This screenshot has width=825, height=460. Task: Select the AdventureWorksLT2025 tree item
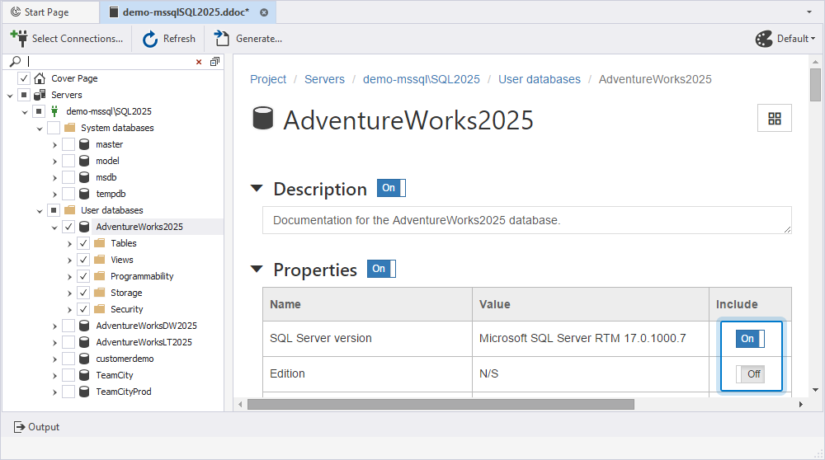[144, 342]
